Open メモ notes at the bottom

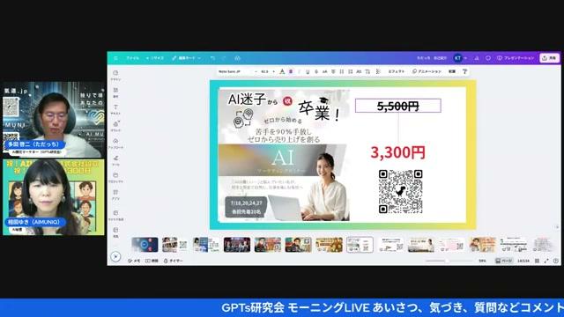click(x=134, y=261)
